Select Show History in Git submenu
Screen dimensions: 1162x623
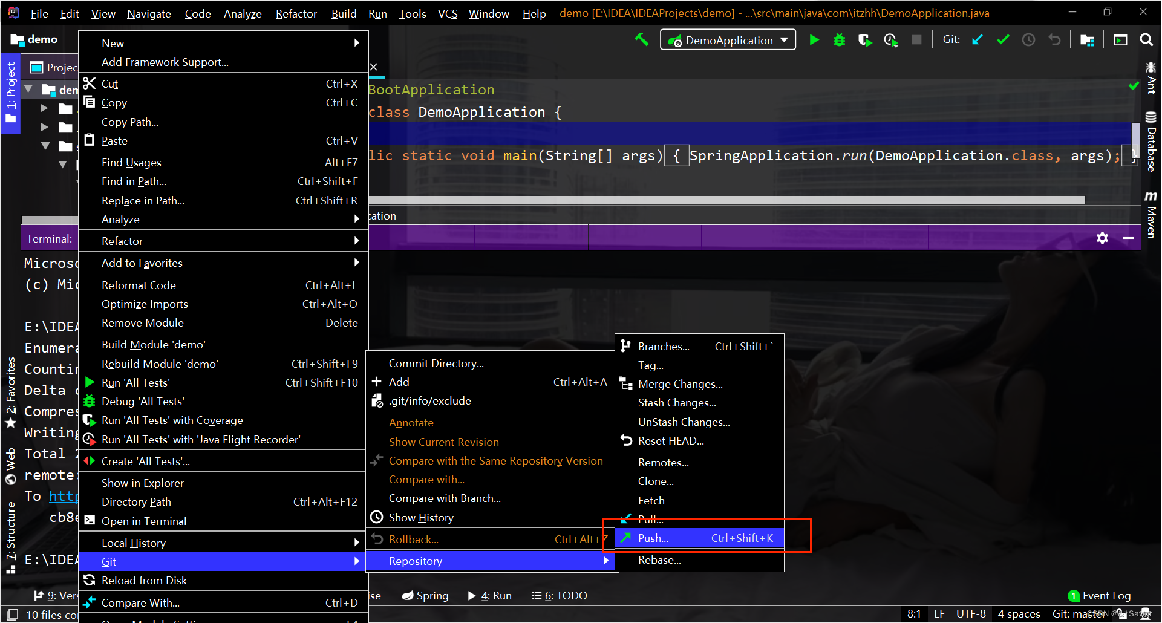(490, 518)
